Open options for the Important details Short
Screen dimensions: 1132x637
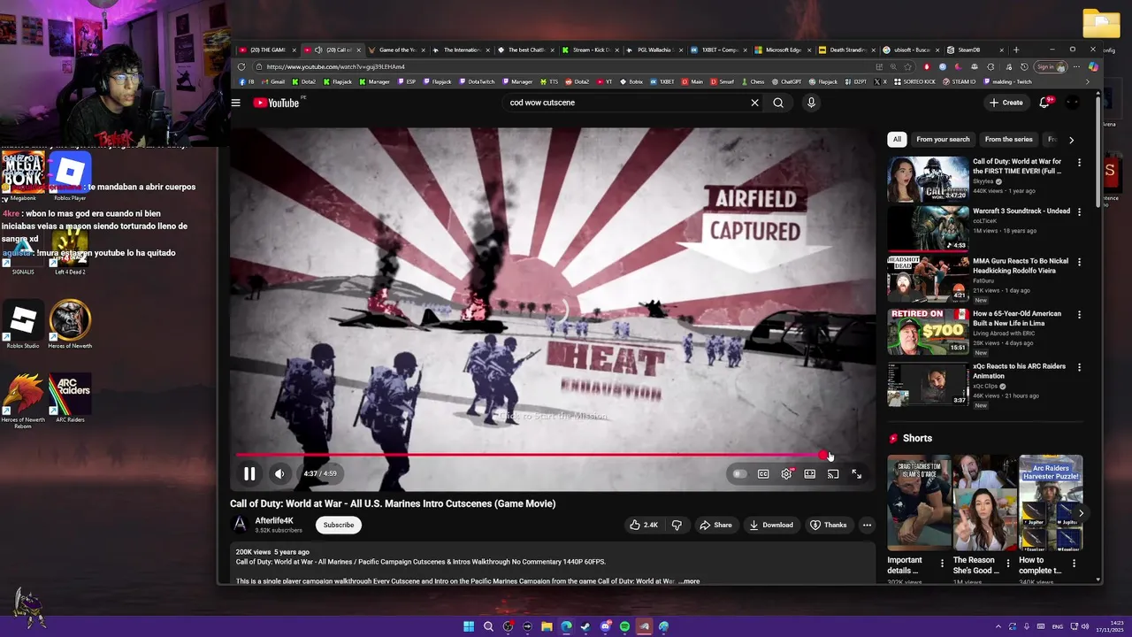click(941, 564)
